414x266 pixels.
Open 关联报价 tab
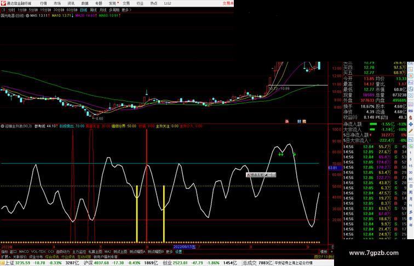tap(20, 257)
